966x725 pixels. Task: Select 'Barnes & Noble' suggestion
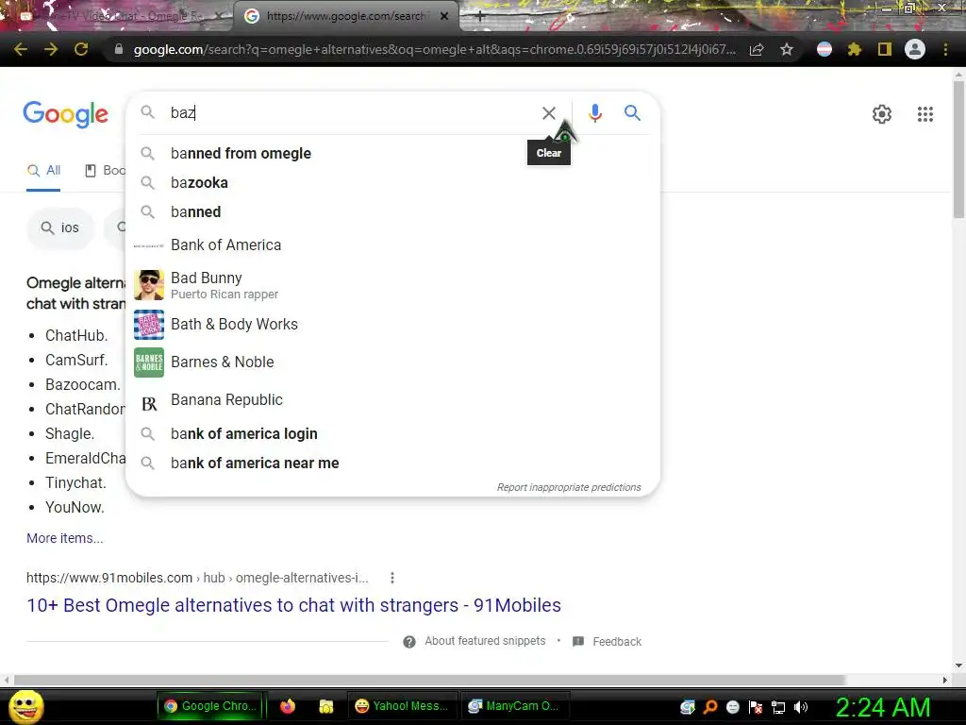[x=392, y=362]
